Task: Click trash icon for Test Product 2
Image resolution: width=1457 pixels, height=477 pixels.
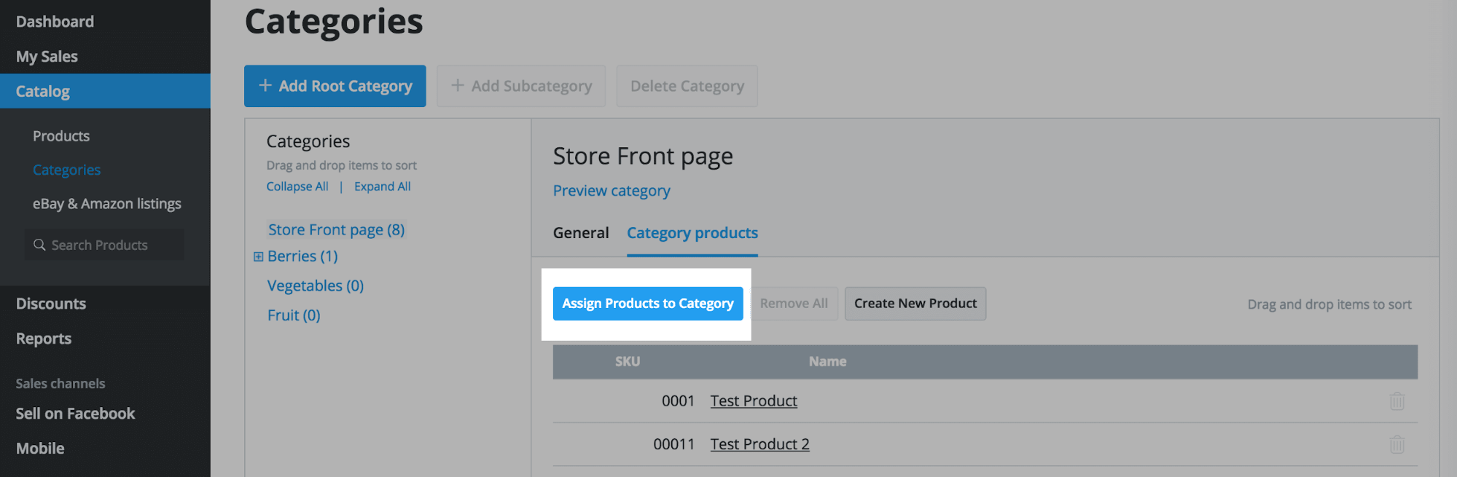Action: 1397,444
